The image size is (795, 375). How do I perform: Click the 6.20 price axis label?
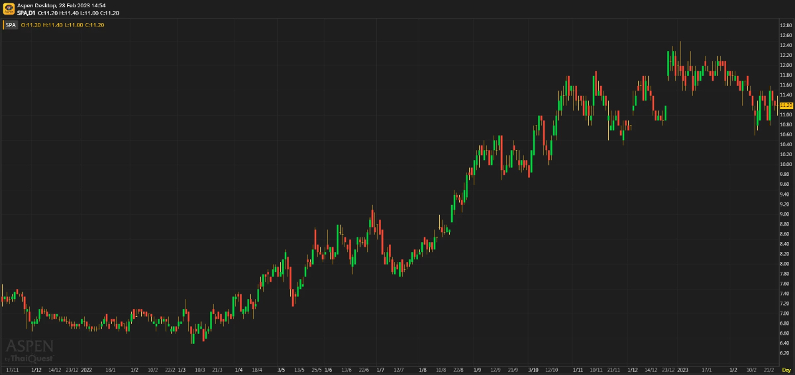786,353
